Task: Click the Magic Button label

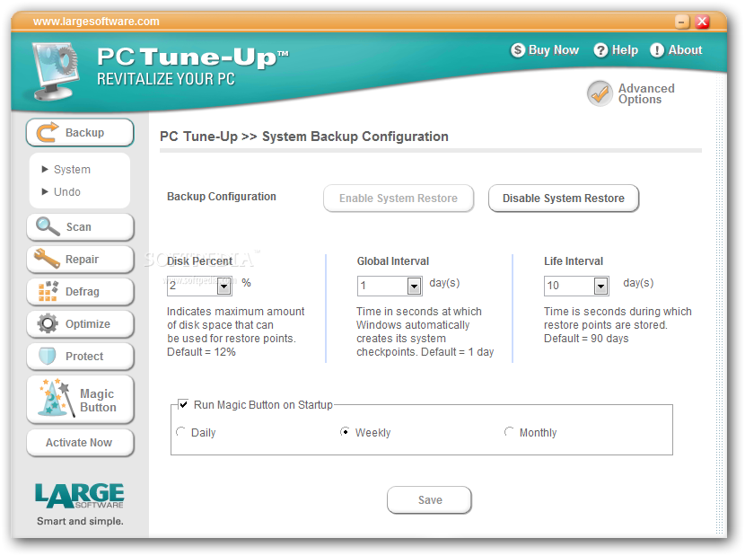Action: pos(98,401)
